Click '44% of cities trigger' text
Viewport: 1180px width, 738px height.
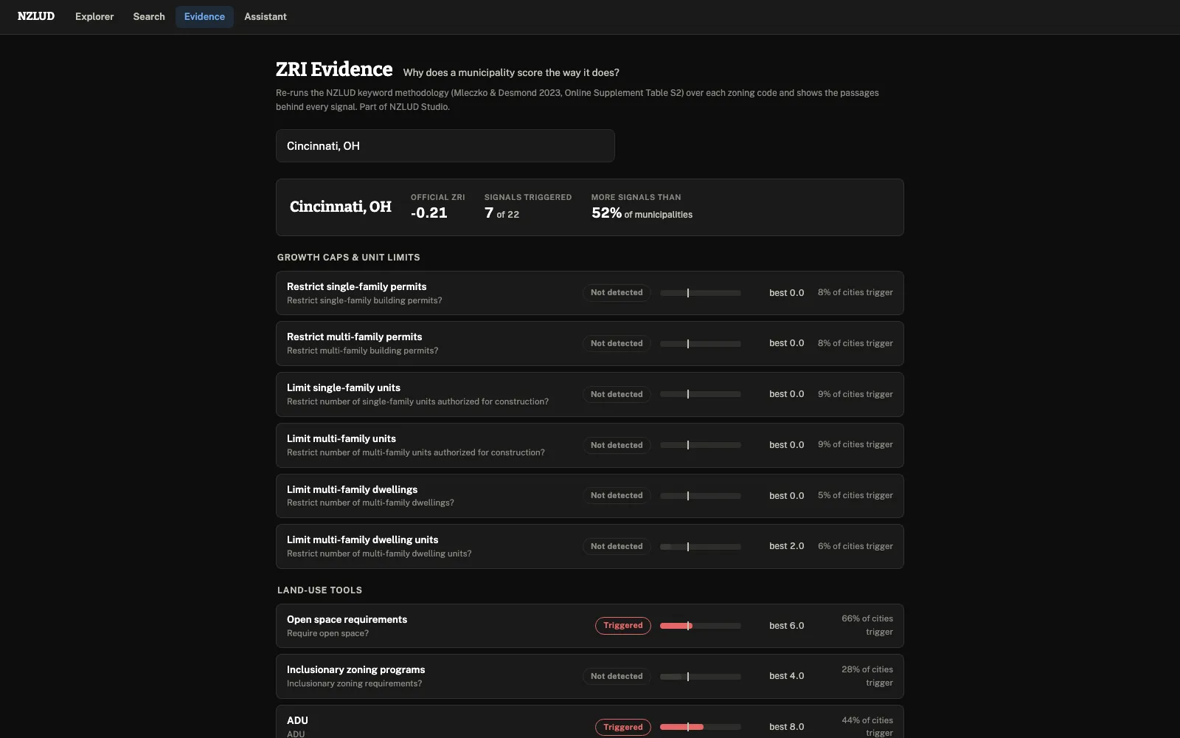click(x=867, y=726)
